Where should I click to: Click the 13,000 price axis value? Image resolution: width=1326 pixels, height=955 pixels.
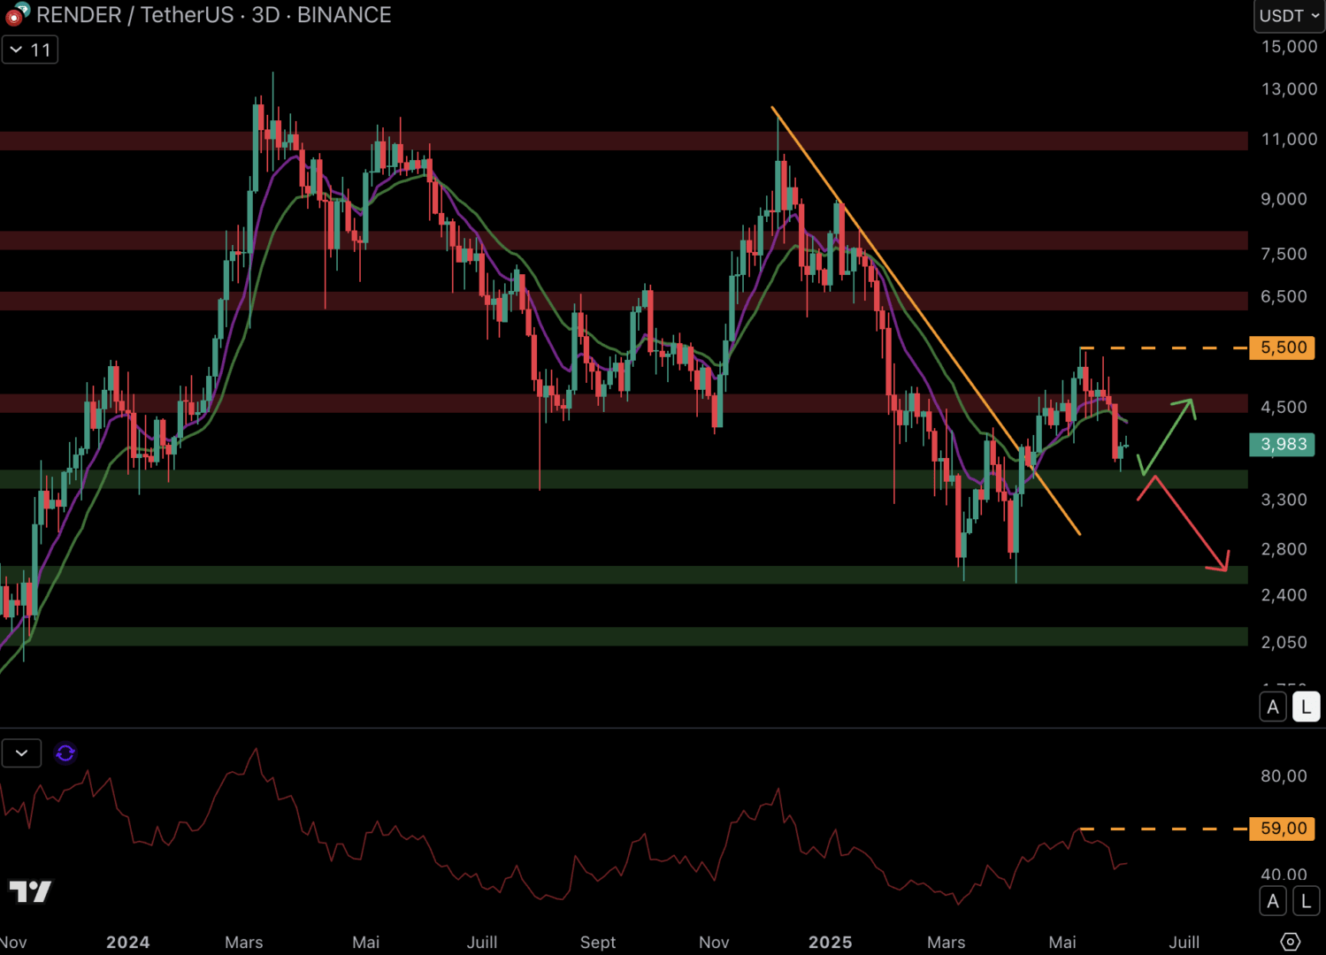click(x=1289, y=88)
